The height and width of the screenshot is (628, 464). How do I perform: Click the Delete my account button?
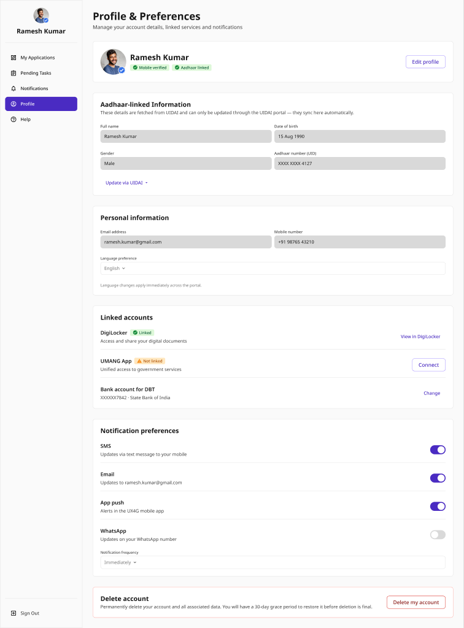(416, 602)
